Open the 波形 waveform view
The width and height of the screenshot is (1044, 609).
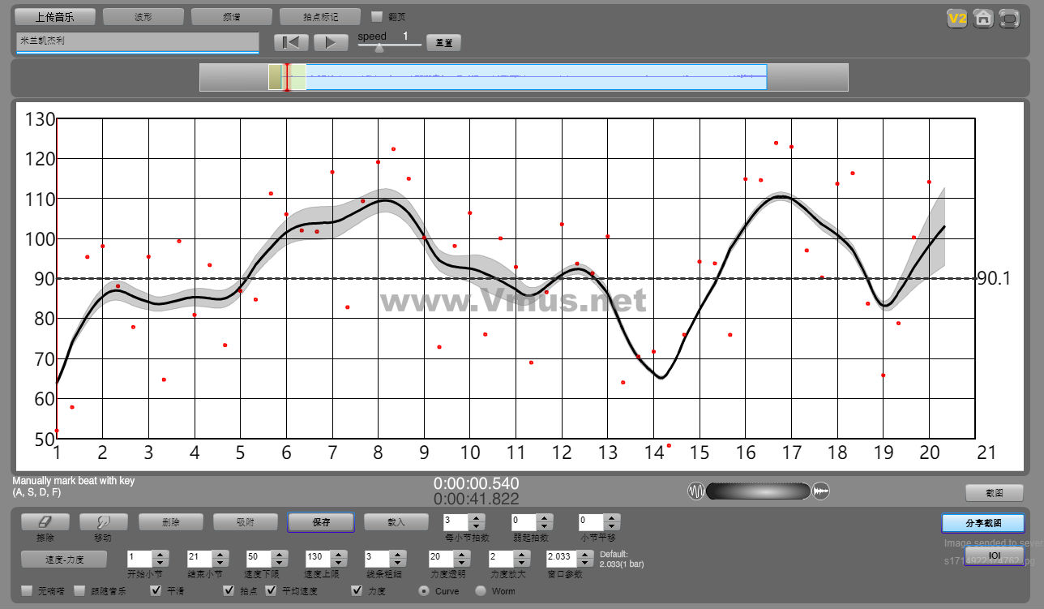[x=143, y=16]
